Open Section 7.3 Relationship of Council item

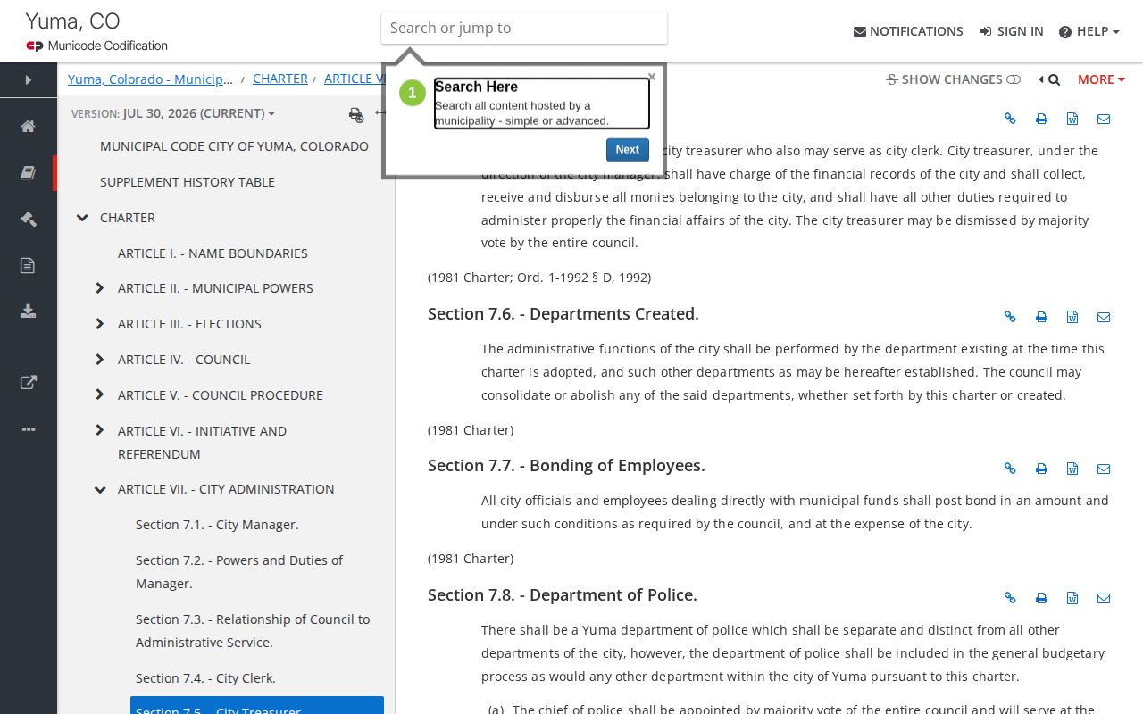253,631
